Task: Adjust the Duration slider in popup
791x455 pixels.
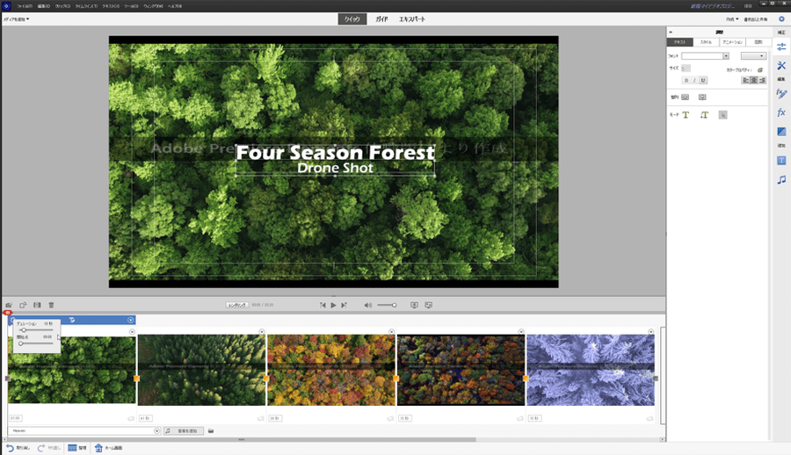Action: (23, 330)
